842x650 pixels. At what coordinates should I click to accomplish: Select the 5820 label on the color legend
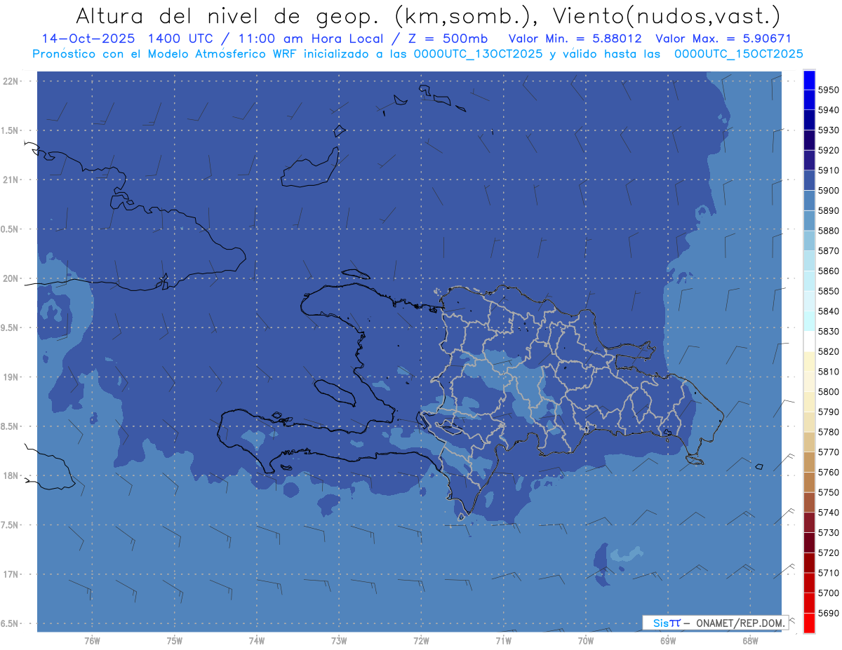828,351
